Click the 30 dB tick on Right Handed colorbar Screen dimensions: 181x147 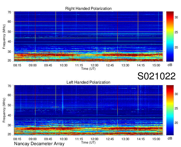(176, 17)
